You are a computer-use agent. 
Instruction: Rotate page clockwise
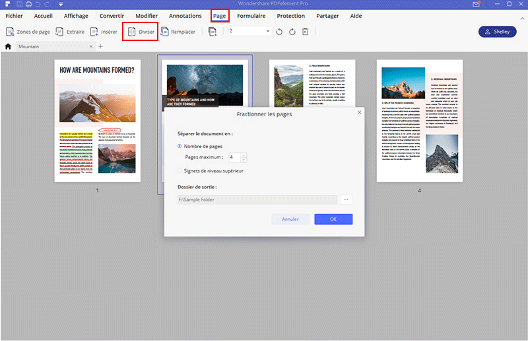pos(292,32)
